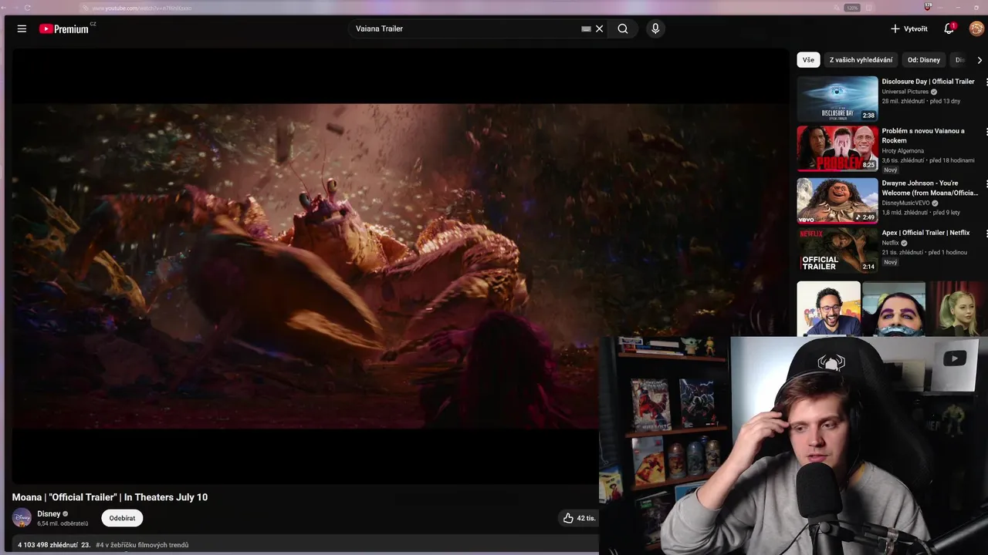Click the 120% zoom indicator in browser

point(851,8)
